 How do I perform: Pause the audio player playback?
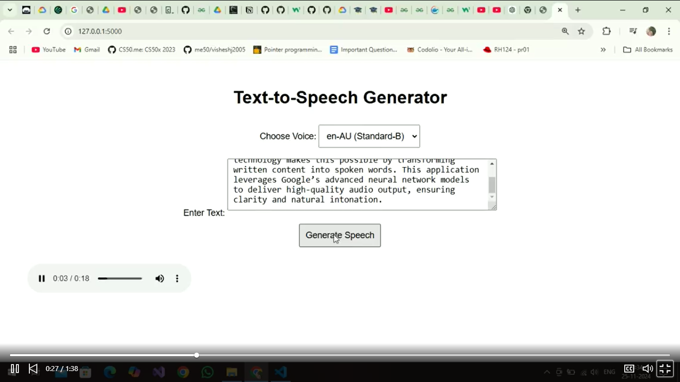coord(42,279)
